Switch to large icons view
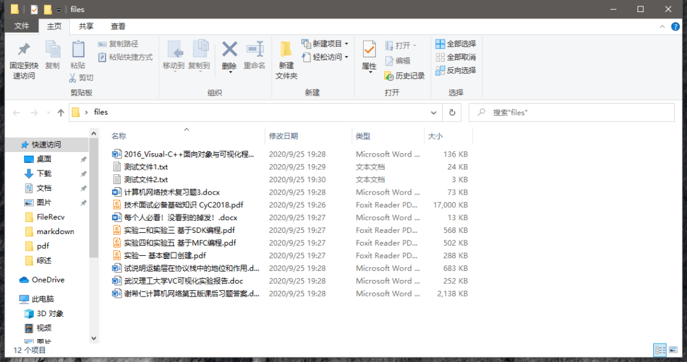 coord(673,350)
